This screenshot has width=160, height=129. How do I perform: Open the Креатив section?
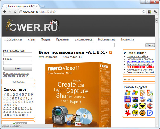click(x=63, y=39)
